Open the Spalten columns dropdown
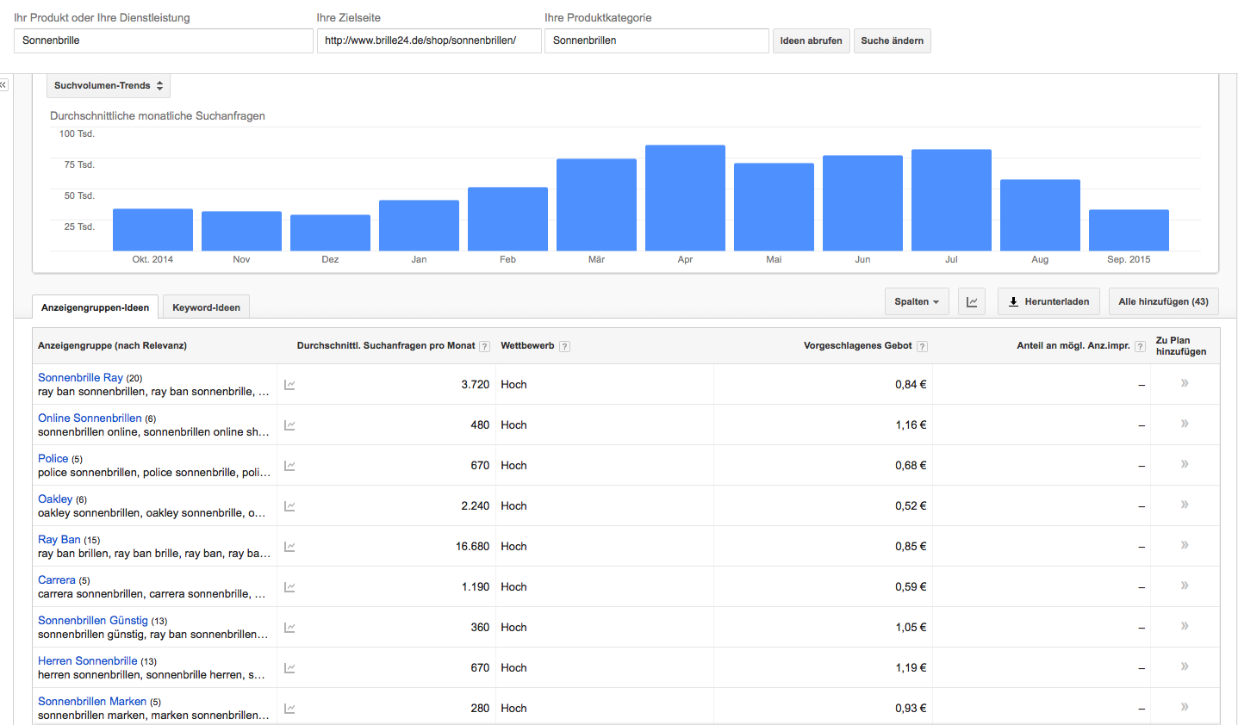 917,301
